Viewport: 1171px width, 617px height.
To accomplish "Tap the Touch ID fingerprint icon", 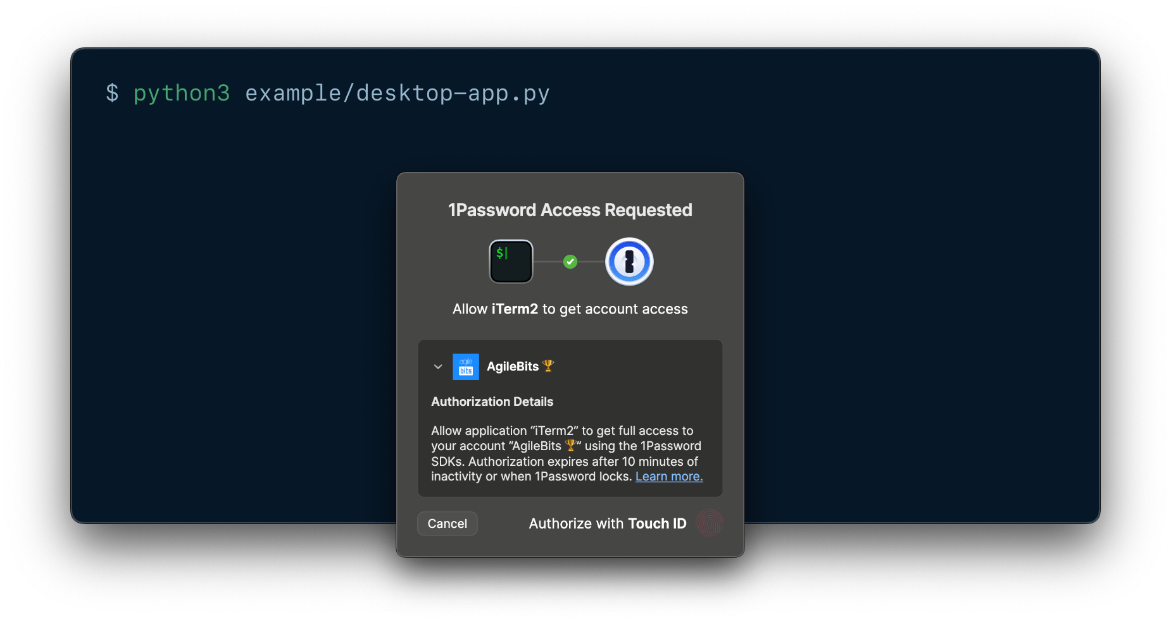I will [x=709, y=523].
